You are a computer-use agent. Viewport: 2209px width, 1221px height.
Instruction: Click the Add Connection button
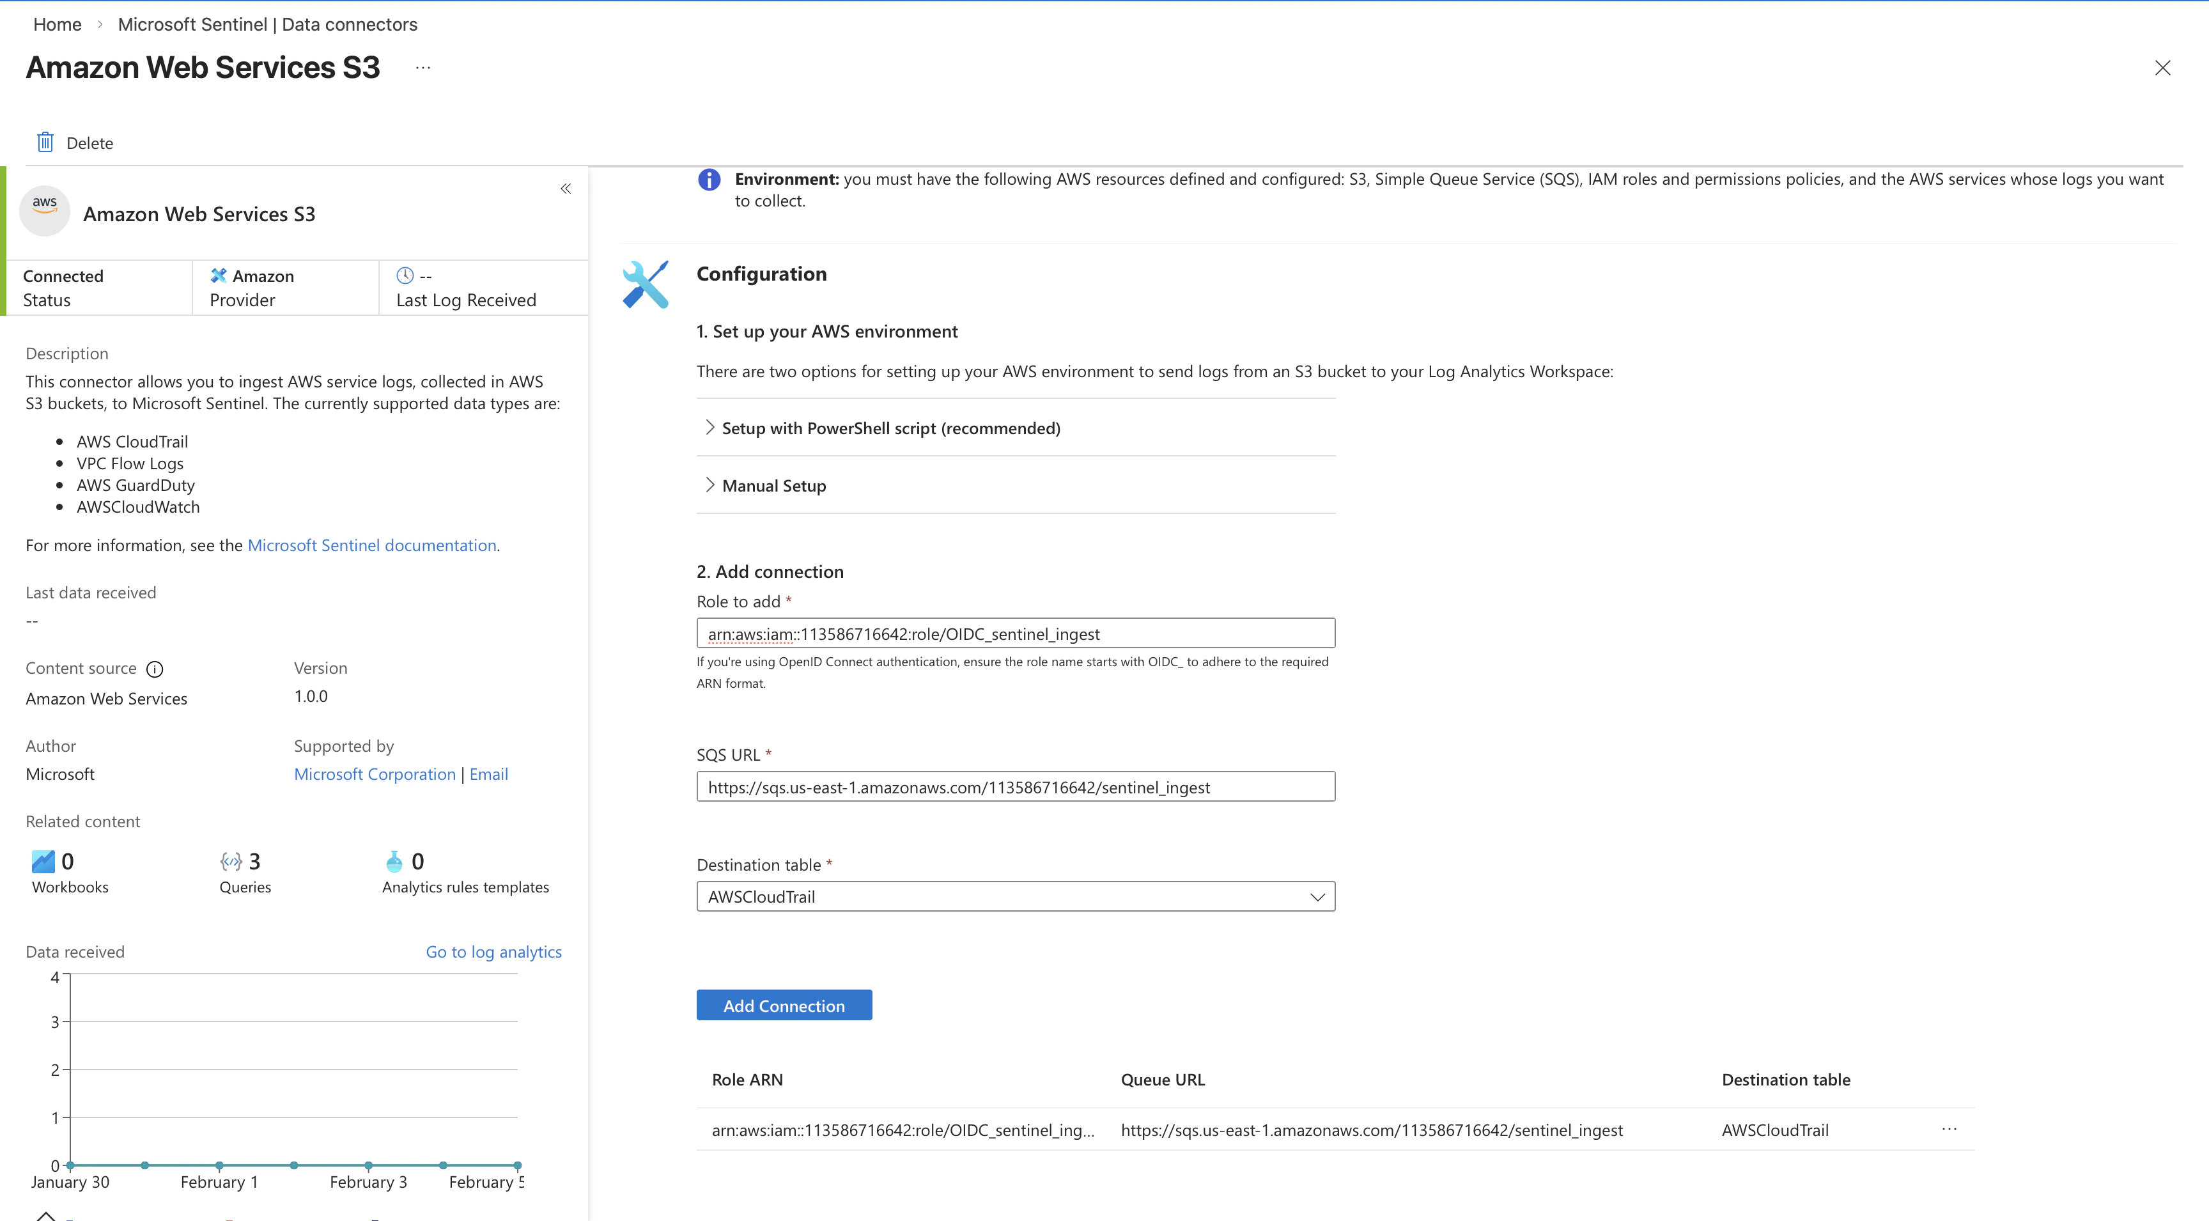784,1006
